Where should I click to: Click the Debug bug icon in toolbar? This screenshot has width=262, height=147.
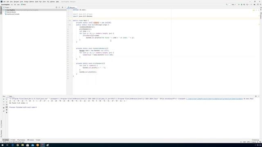242,4
